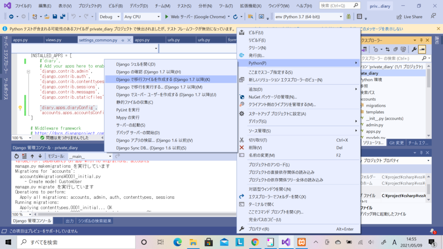
Task: Open the Solution Explorer properties wrench icon
Action: [414, 49]
